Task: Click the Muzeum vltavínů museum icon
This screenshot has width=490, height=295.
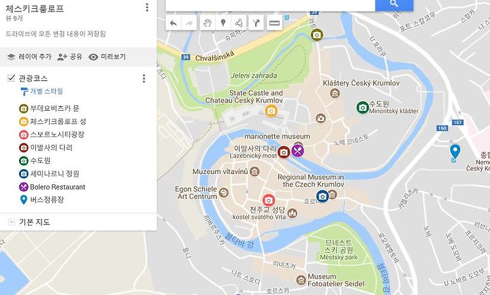Action: pyautogui.click(x=255, y=171)
